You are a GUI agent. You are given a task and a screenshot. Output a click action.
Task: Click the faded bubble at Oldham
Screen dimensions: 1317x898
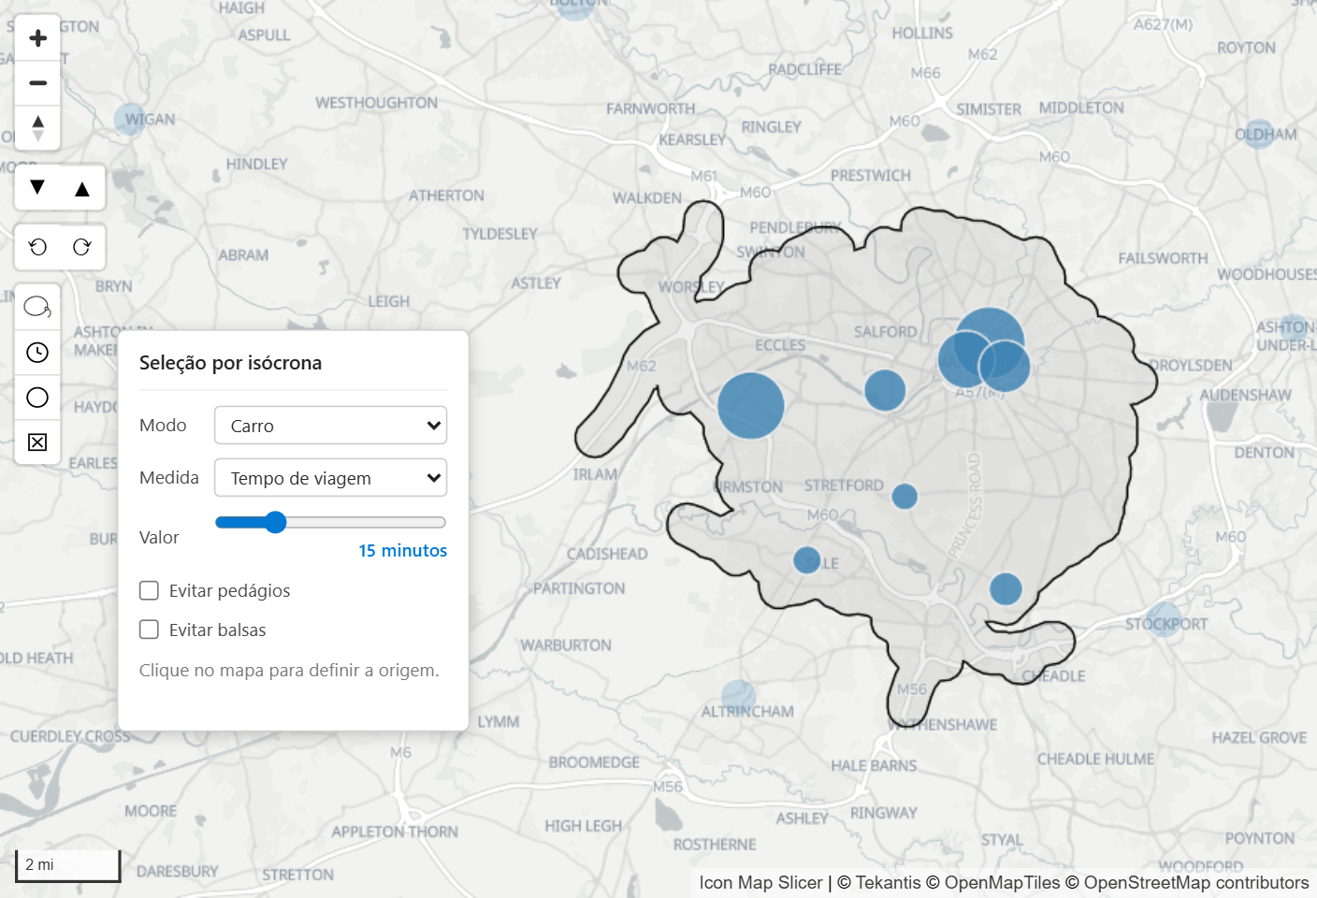(1259, 135)
